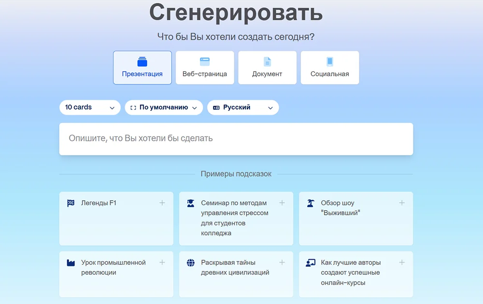Expand the По умолчанию format dropdown
This screenshot has width=483, height=304.
(x=164, y=108)
